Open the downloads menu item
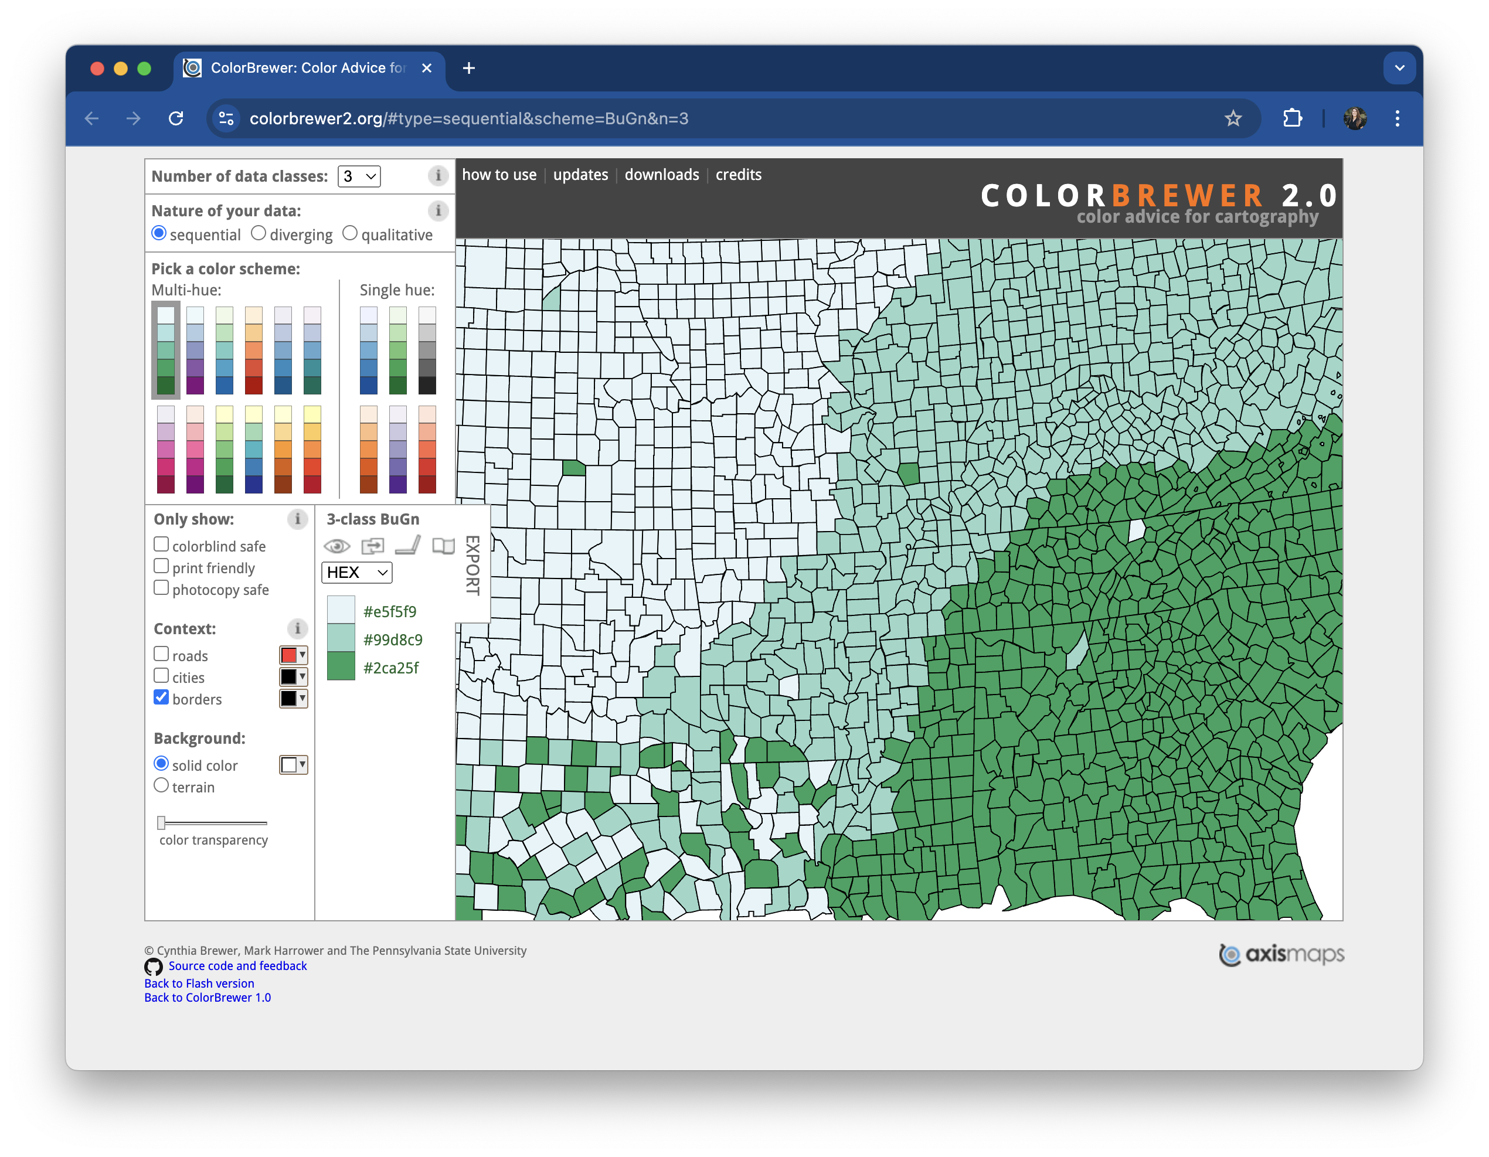The height and width of the screenshot is (1157, 1489). point(661,175)
